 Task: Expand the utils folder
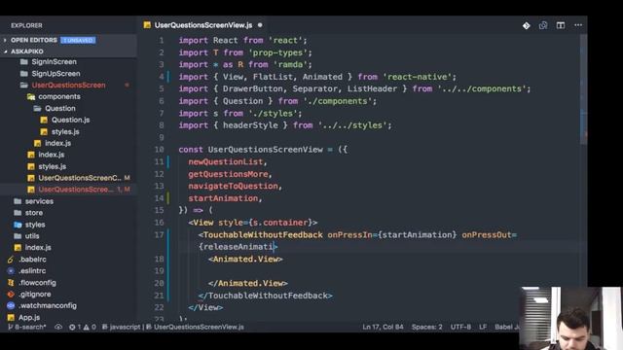32,236
